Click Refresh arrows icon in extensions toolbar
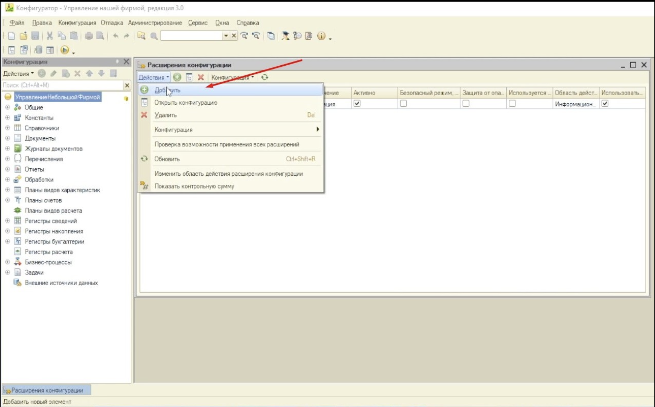Viewport: 655px width, 407px height. pyautogui.click(x=264, y=77)
